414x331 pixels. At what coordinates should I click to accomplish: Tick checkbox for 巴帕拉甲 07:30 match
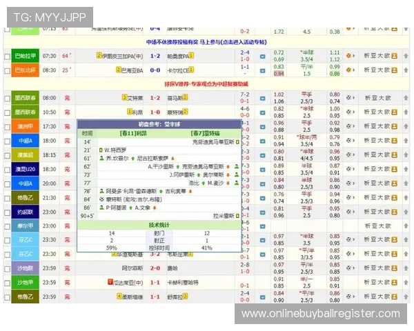coord(7,57)
